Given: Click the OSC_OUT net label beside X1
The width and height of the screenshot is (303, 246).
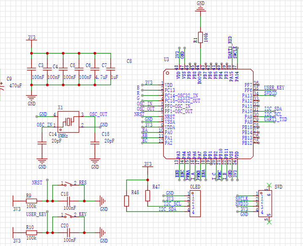Looking at the screenshot, I should pyautogui.click(x=98, y=114).
